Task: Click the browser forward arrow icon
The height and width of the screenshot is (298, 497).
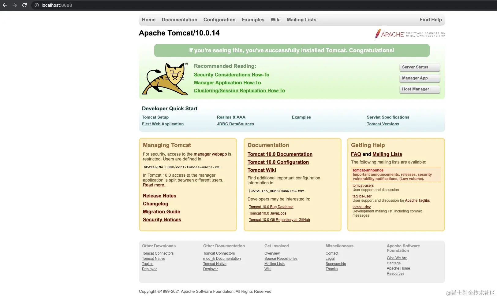Action: [15, 5]
